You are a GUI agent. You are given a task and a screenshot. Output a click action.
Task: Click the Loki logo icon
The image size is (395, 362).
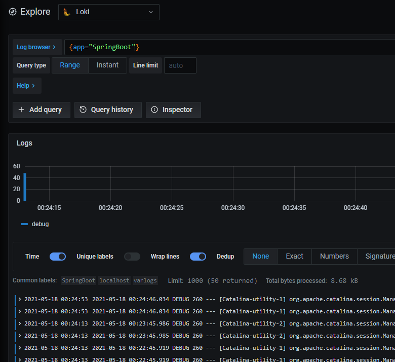pyautogui.click(x=66, y=12)
